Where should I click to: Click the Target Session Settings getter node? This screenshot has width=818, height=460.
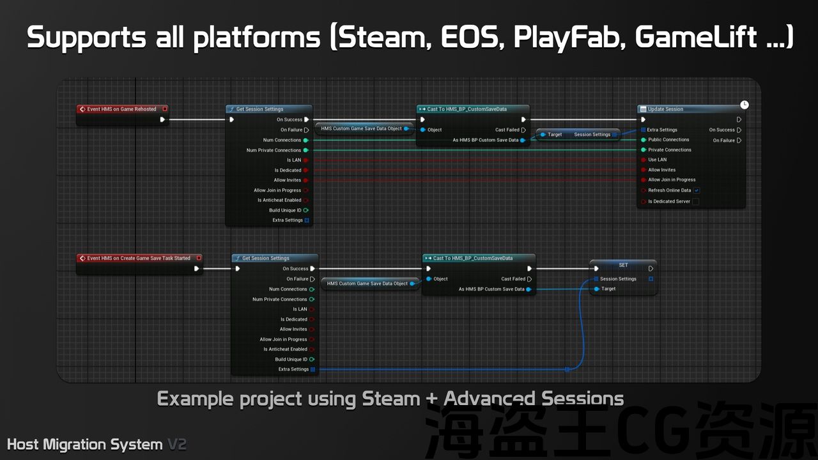578,135
